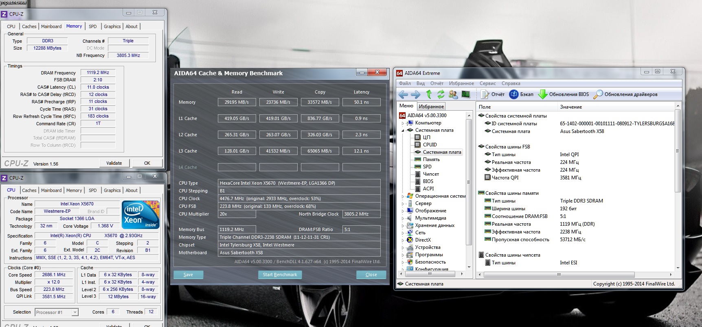Click the Программы icon in the tree
The image size is (702, 327).
pyautogui.click(x=410, y=255)
